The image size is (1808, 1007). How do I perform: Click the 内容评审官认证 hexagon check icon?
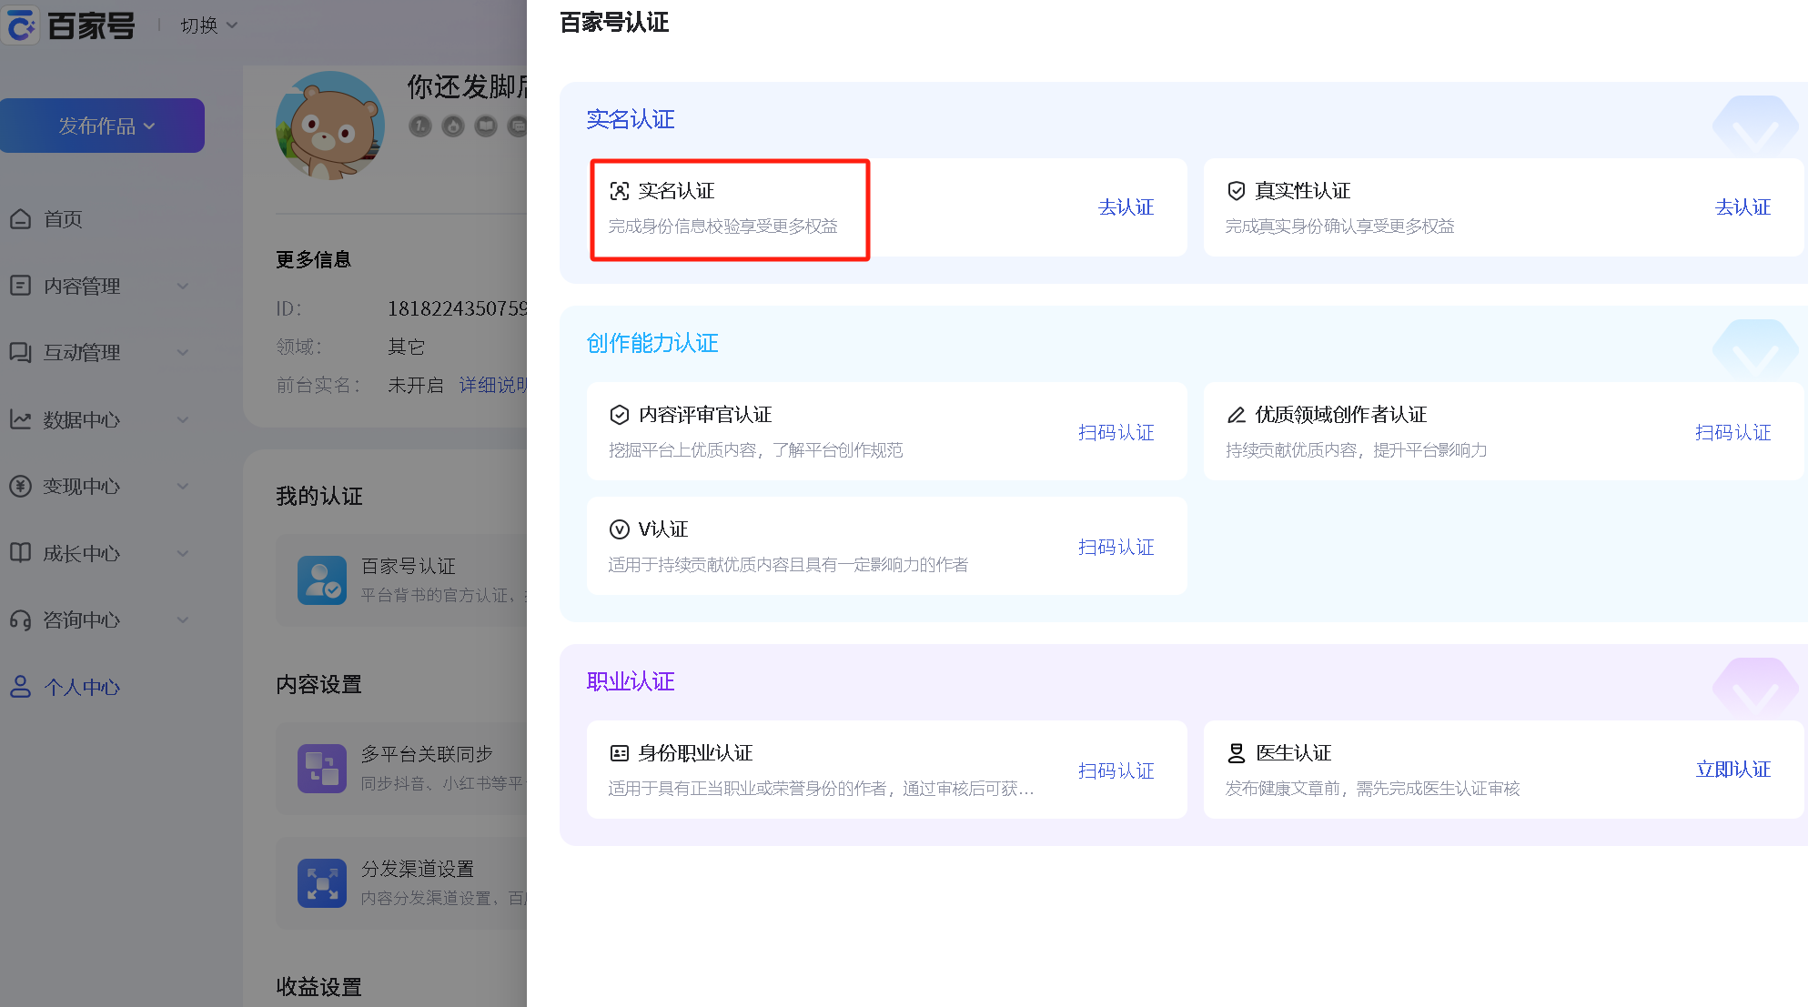click(620, 415)
